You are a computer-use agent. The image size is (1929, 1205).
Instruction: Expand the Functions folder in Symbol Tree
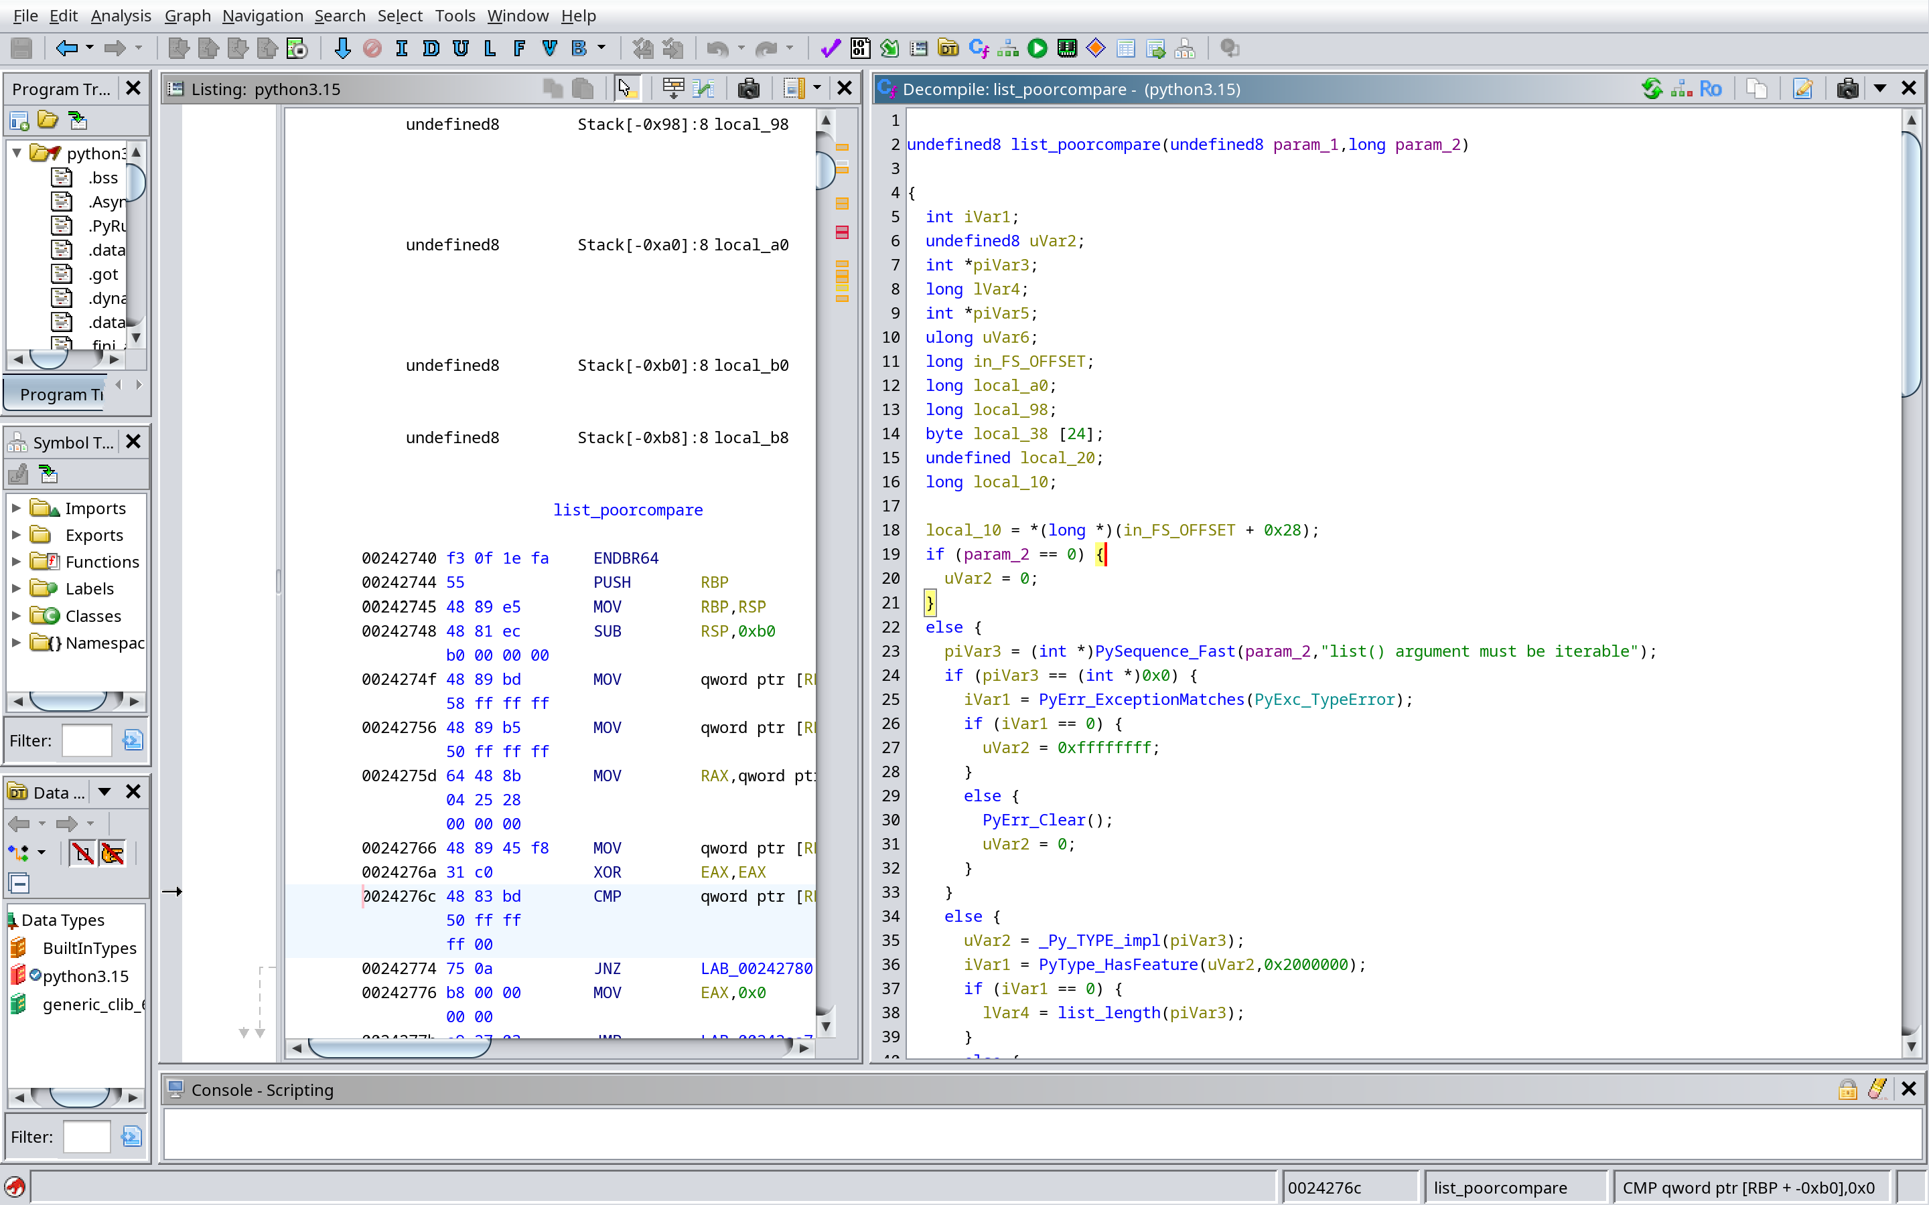[x=16, y=562]
